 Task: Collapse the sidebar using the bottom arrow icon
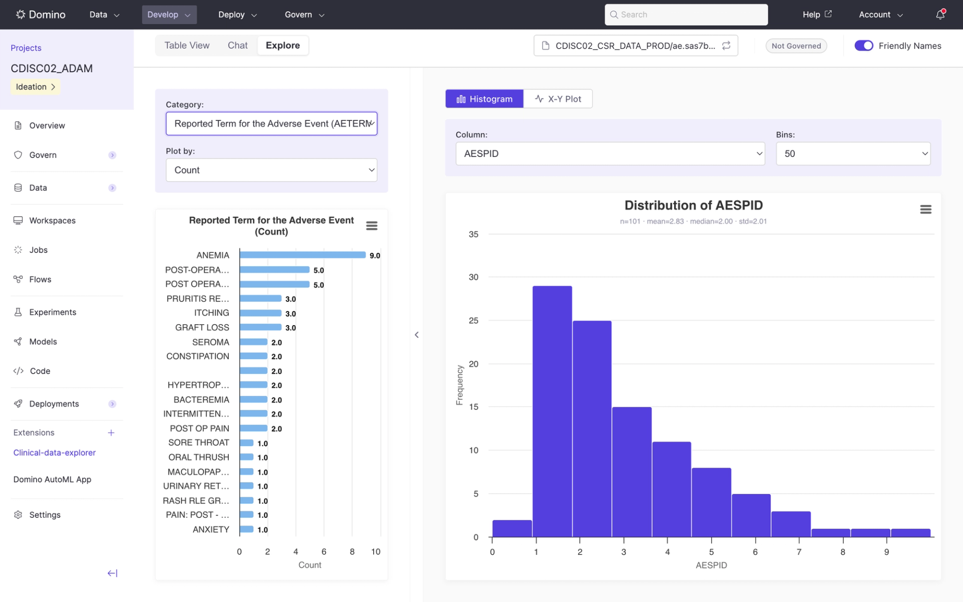(112, 573)
